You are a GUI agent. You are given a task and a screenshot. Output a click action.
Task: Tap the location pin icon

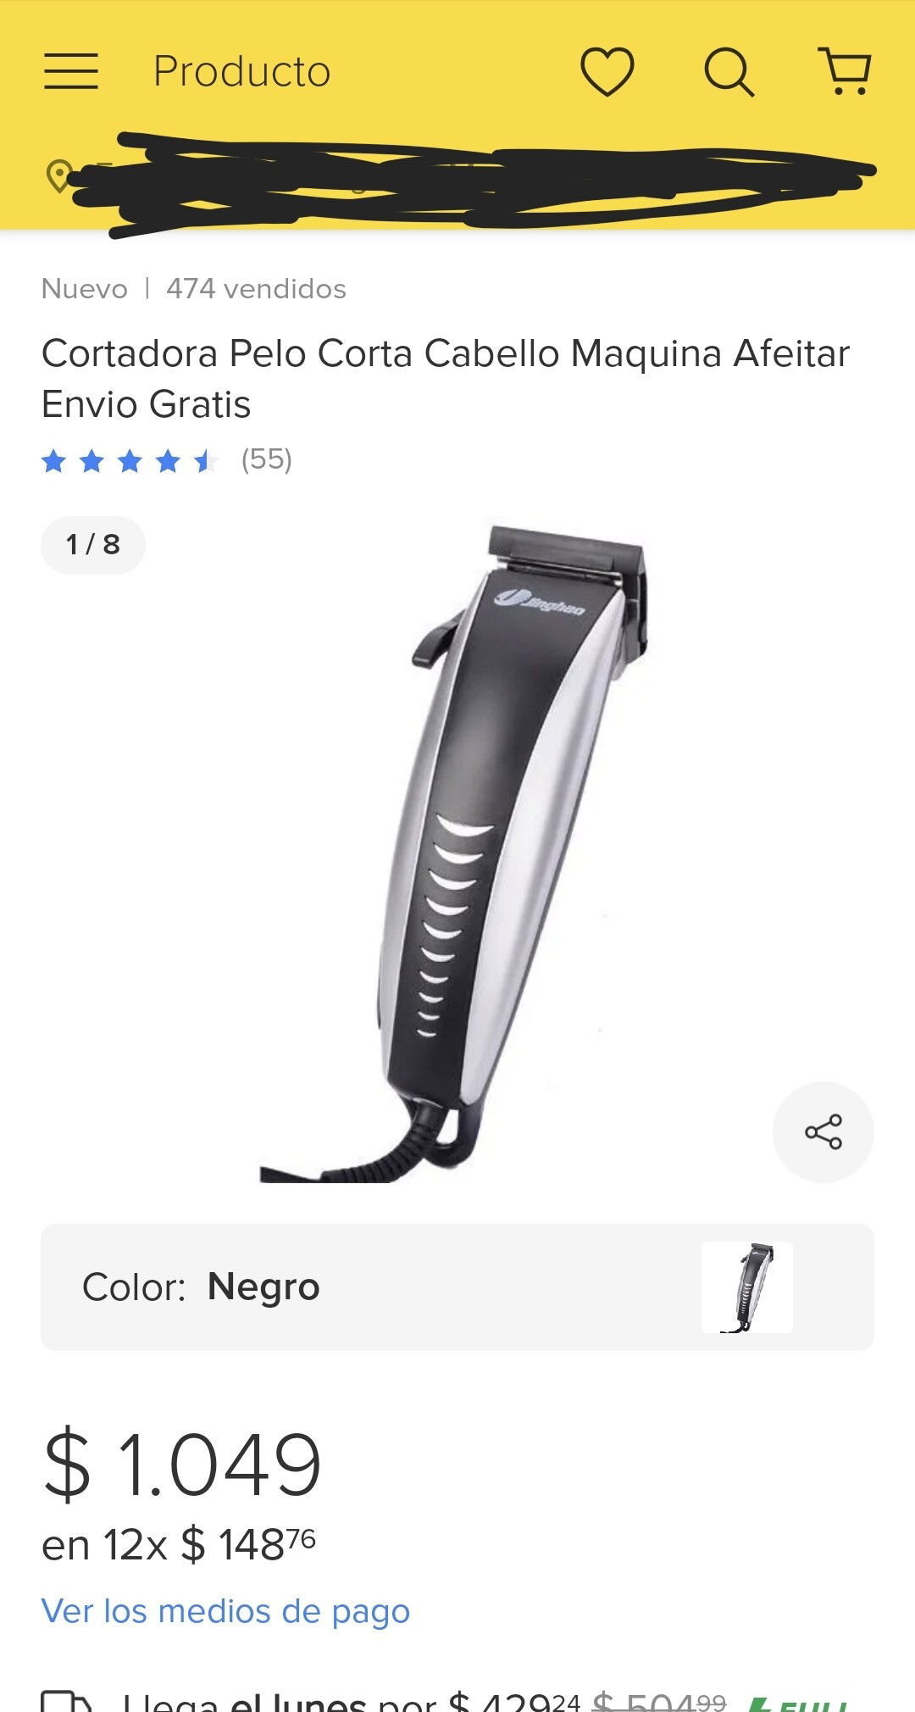click(58, 176)
